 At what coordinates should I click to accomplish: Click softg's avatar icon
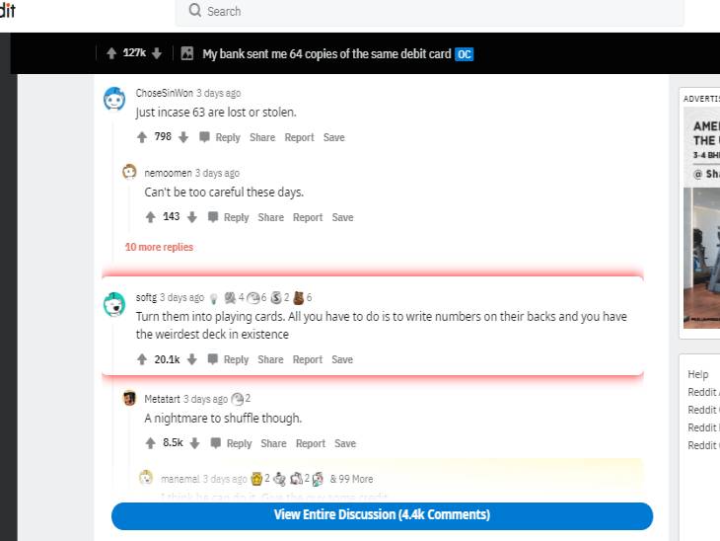coord(114,304)
